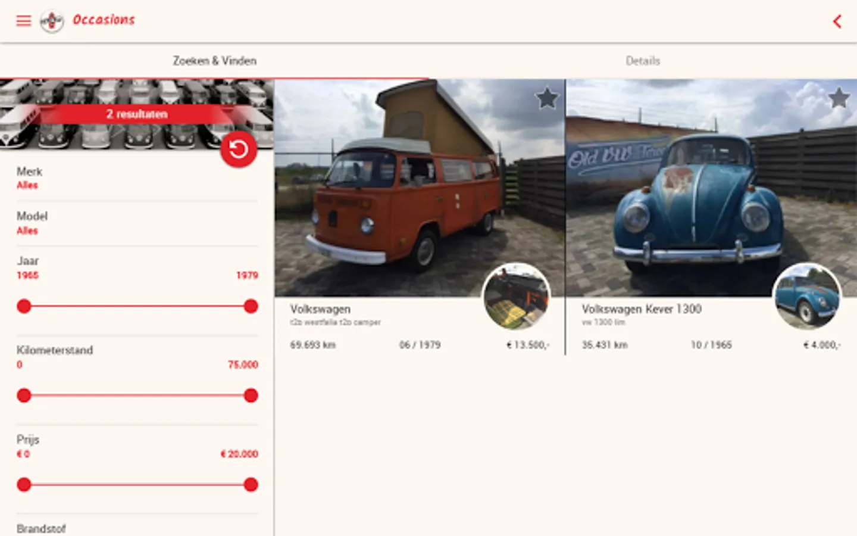Image resolution: width=857 pixels, height=536 pixels.
Task: Click the 36.431 km mileage
Action: pos(605,345)
